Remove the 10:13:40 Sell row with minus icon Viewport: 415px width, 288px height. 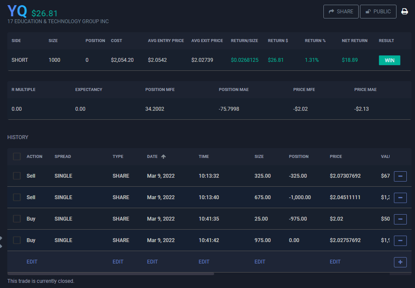pyautogui.click(x=400, y=197)
